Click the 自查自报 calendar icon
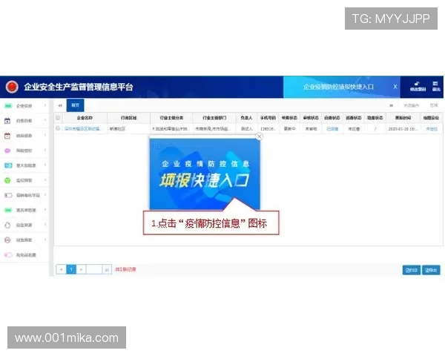 click(x=7, y=121)
